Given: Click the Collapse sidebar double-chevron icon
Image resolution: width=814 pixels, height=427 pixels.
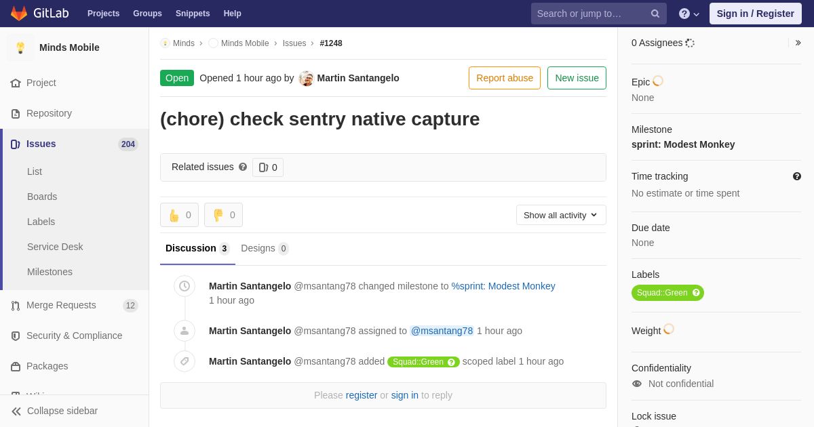Looking at the screenshot, I should click(x=16, y=411).
